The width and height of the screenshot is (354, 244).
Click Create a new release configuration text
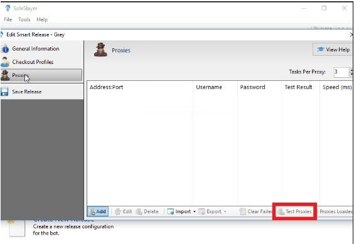coord(73,230)
